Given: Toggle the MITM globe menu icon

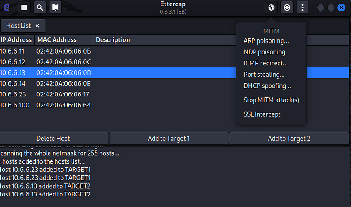Looking at the screenshot, I should (x=271, y=7).
